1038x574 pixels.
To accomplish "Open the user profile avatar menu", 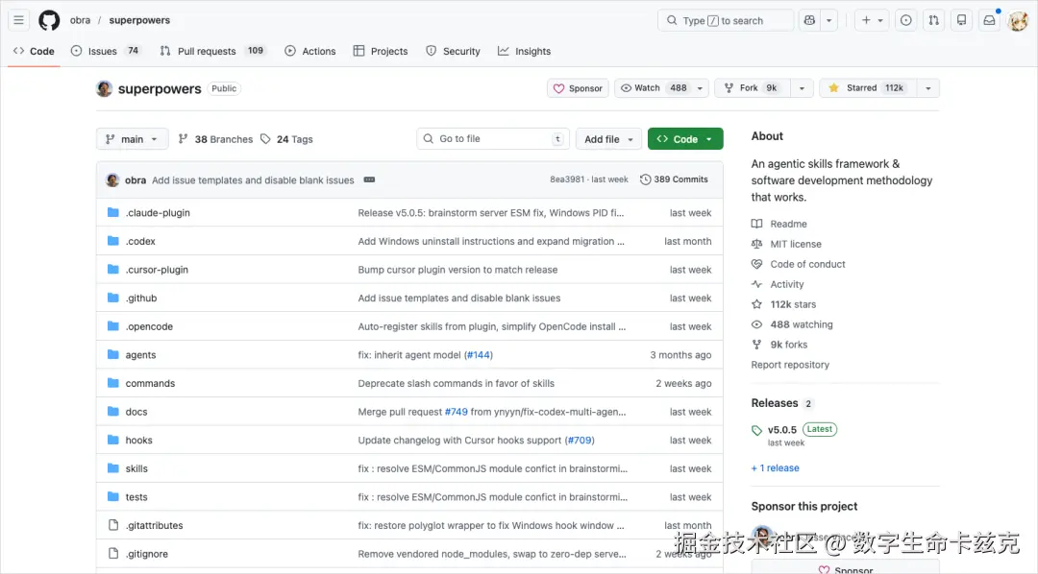I will coord(1018,20).
